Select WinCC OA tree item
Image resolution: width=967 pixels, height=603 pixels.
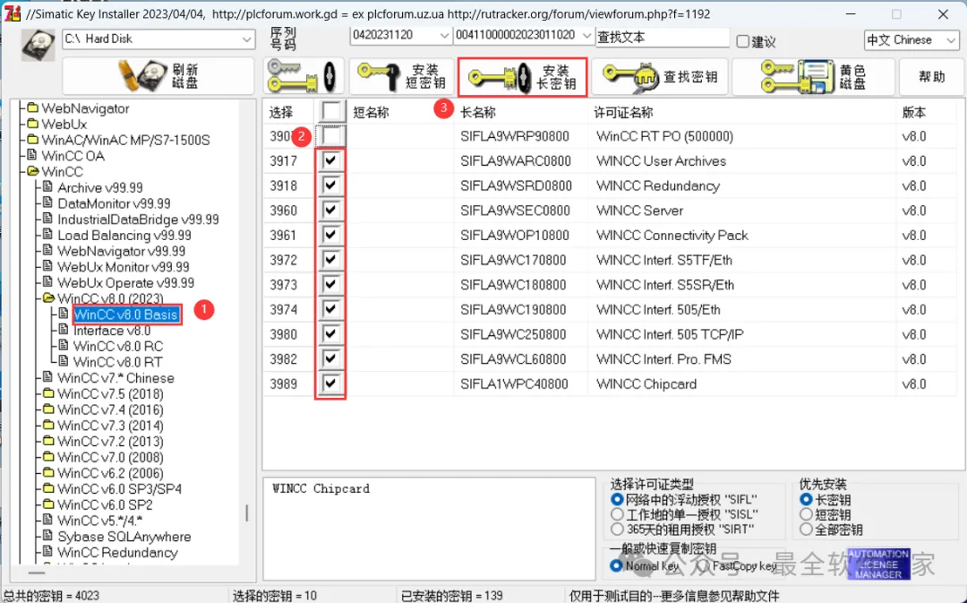click(73, 156)
